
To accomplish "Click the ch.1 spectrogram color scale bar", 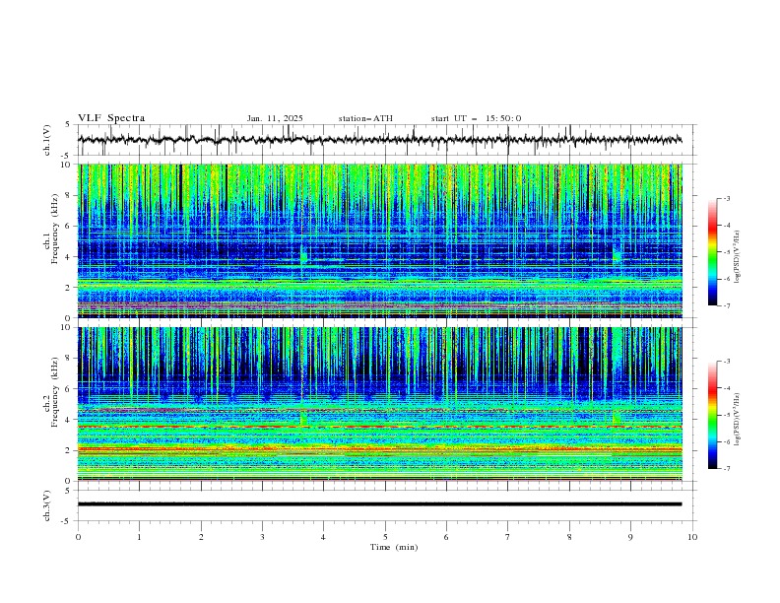I will 713,252.
